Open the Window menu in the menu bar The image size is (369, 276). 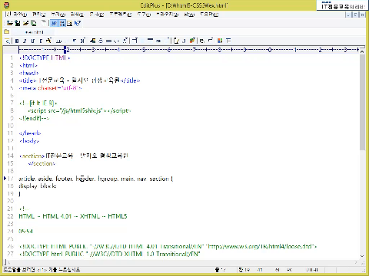coord(189,15)
